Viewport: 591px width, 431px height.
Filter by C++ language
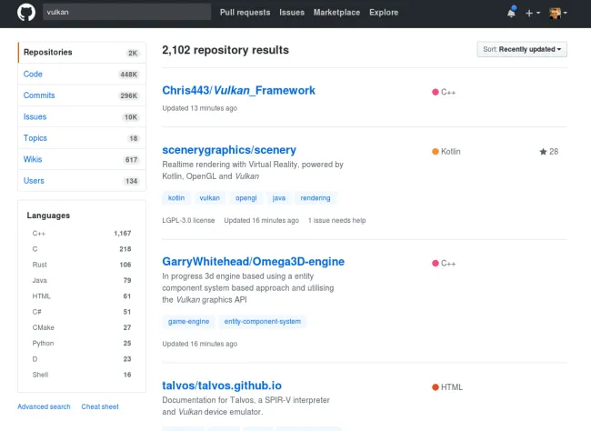(82, 234)
